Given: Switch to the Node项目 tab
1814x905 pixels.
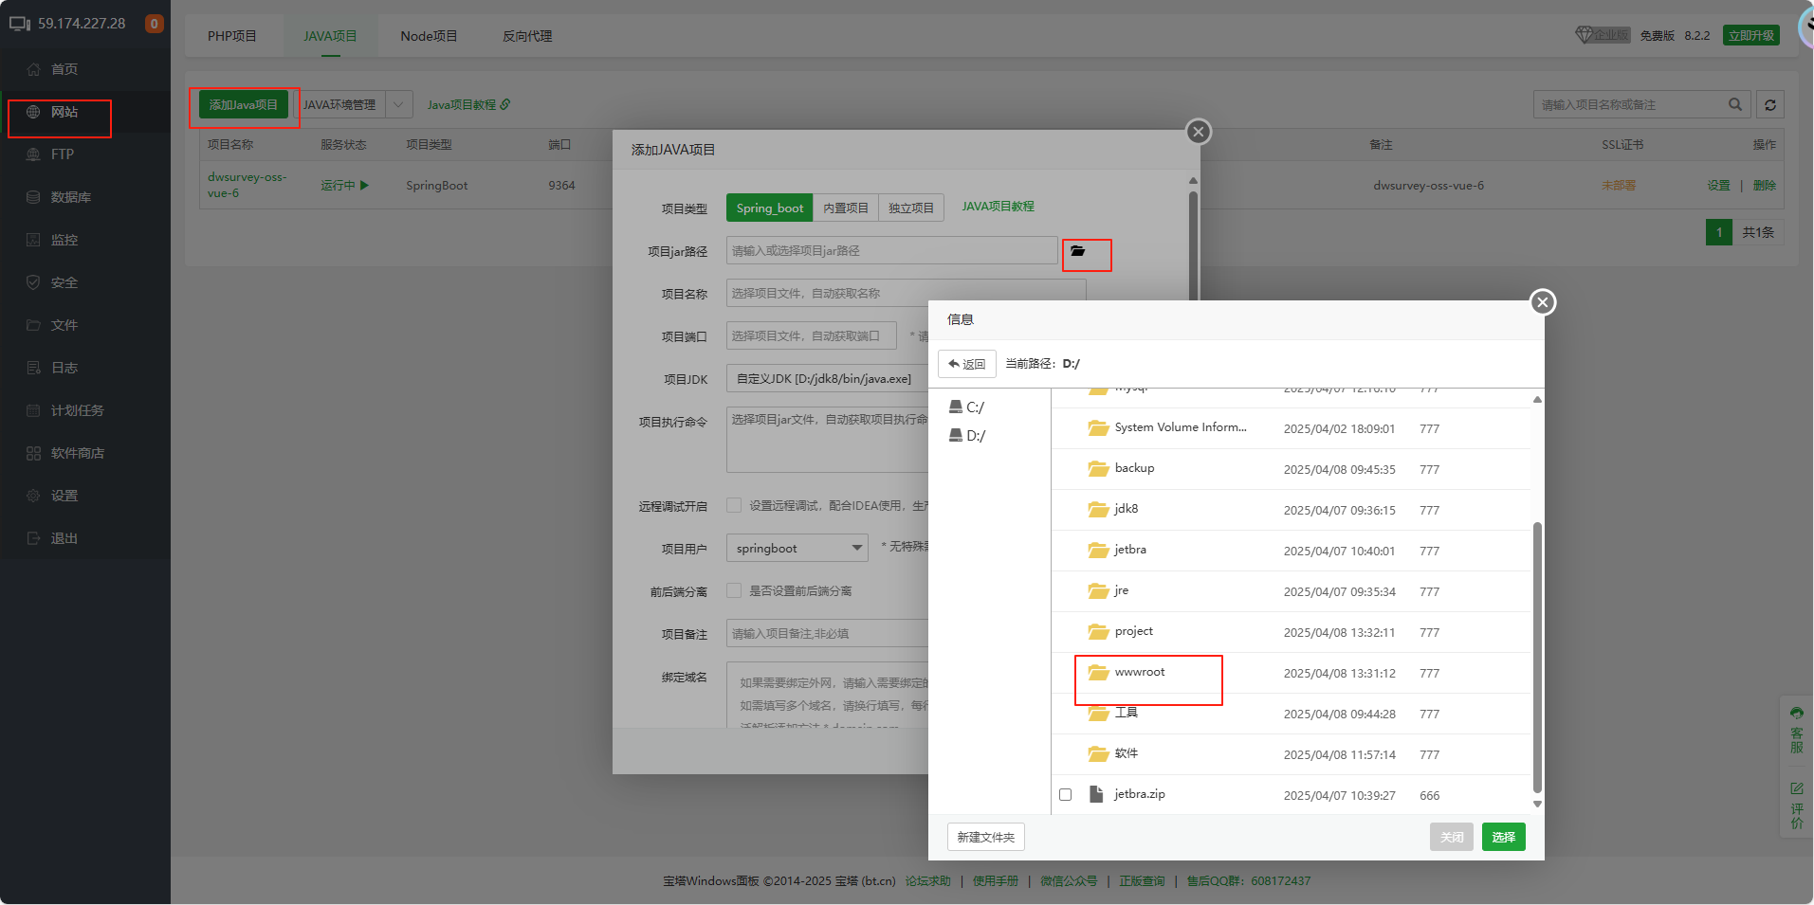Looking at the screenshot, I should 428,35.
